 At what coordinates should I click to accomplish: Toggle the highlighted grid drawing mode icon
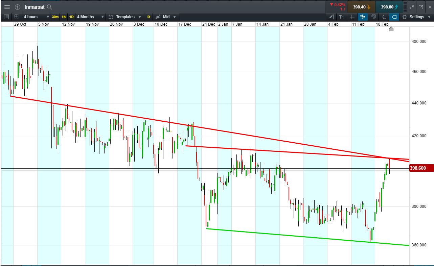(x=363, y=17)
